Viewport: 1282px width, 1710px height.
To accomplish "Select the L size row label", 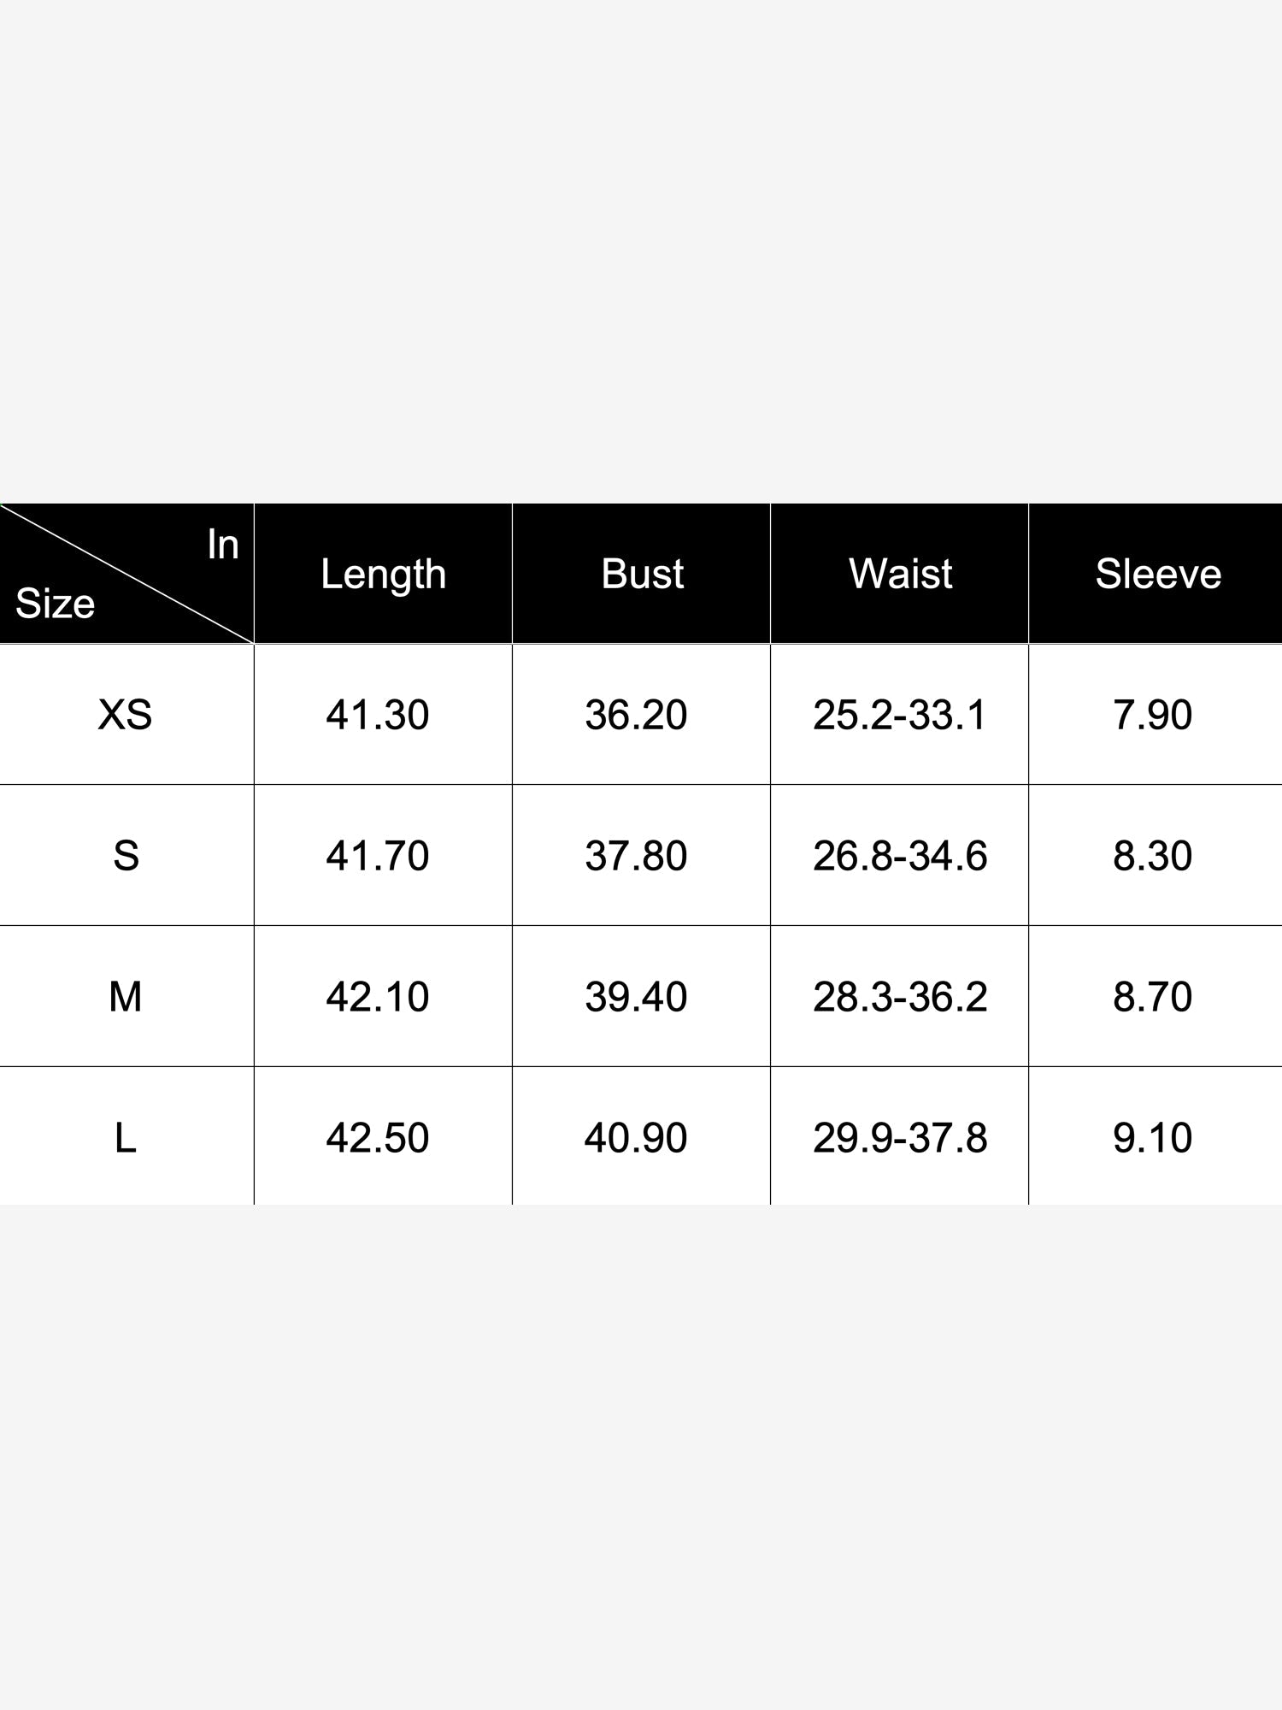I will coord(126,1138).
